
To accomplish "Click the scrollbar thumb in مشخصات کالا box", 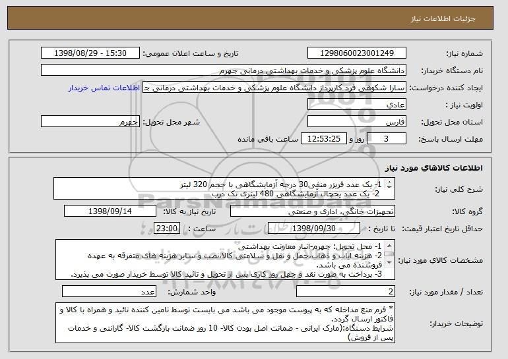I will 389,254.
